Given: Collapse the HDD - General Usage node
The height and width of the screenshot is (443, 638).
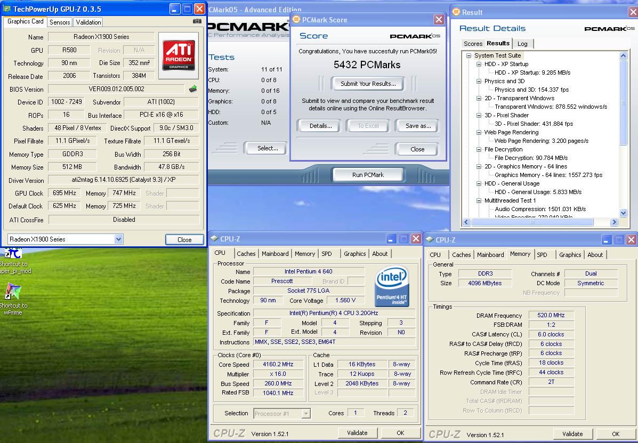Looking at the screenshot, I should pos(479,183).
